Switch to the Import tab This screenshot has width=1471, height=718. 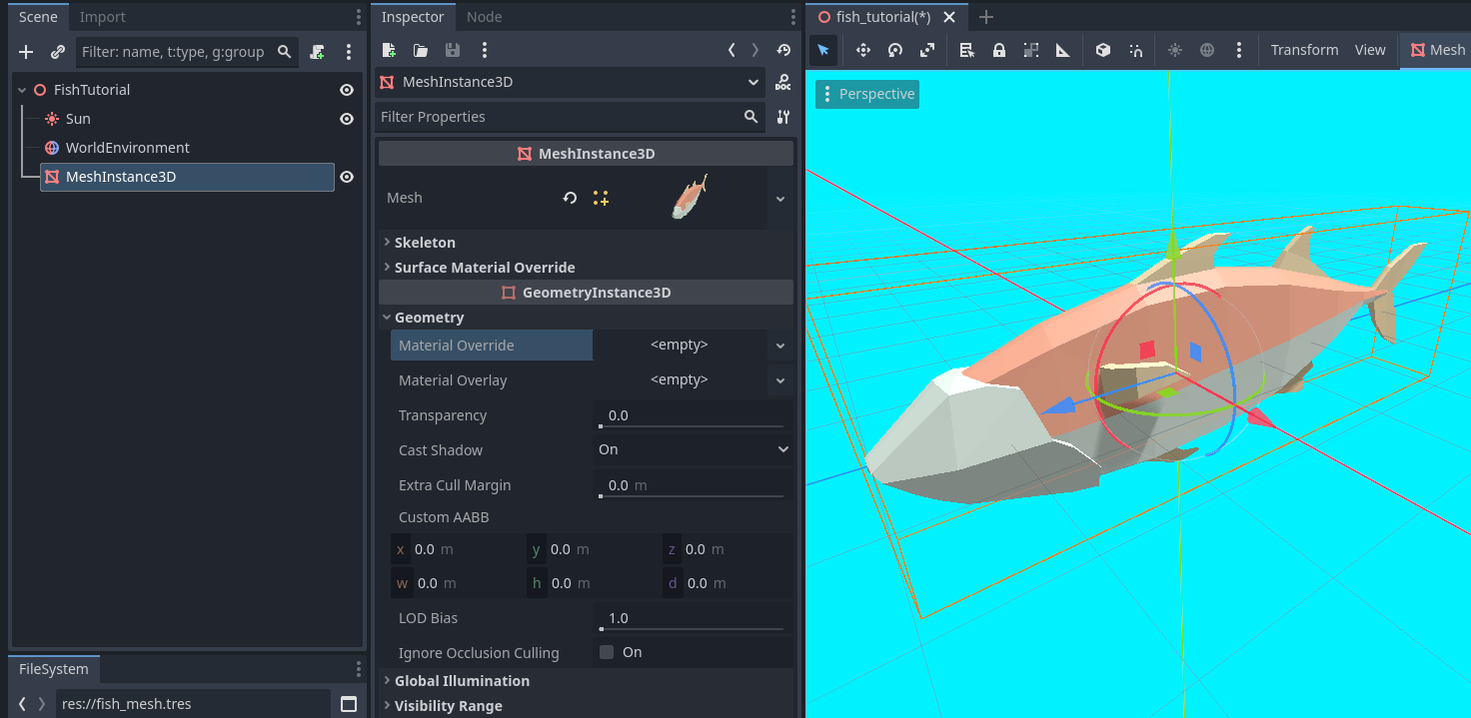click(103, 17)
